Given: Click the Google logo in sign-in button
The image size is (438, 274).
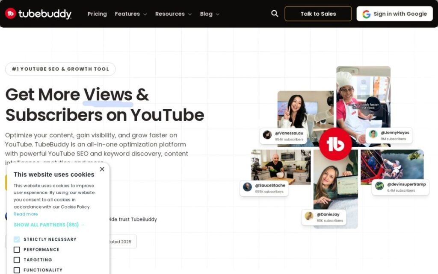Looking at the screenshot, I should [366, 14].
